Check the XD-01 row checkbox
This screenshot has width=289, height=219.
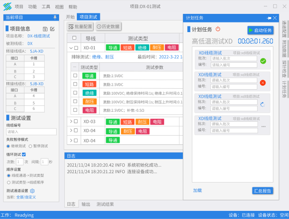coord(76,48)
